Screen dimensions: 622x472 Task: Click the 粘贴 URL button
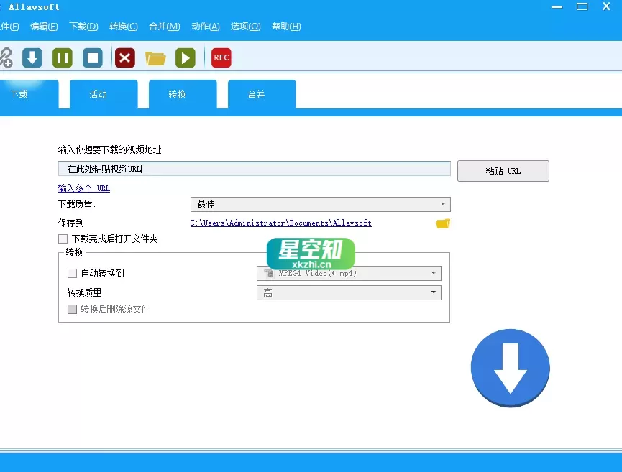pos(503,171)
